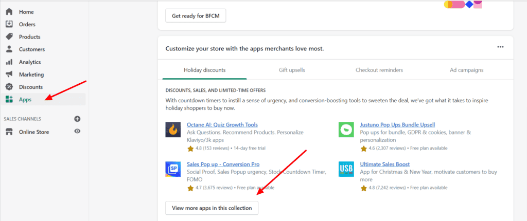
Task: Open Justuno Pop Ups Bundle Upsell link
Action: (397, 125)
